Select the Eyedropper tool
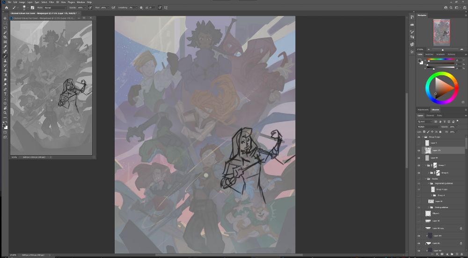Screen dimensions: 468x258 click(5, 47)
